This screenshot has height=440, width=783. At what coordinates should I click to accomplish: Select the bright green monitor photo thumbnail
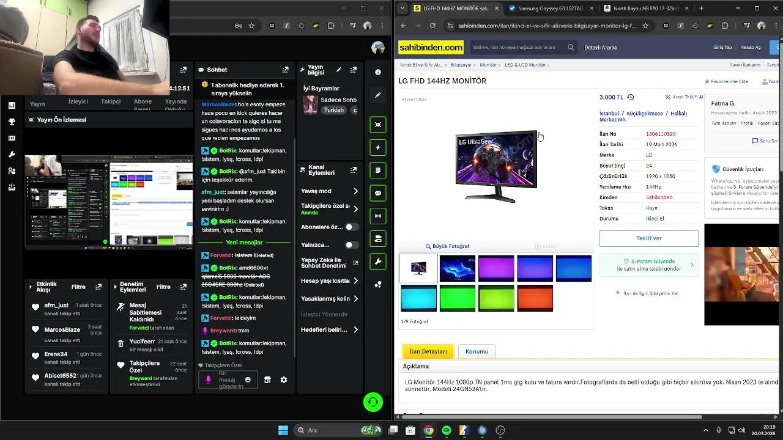tap(458, 298)
